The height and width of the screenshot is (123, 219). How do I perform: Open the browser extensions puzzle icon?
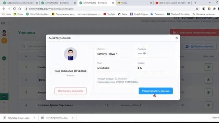215,9
